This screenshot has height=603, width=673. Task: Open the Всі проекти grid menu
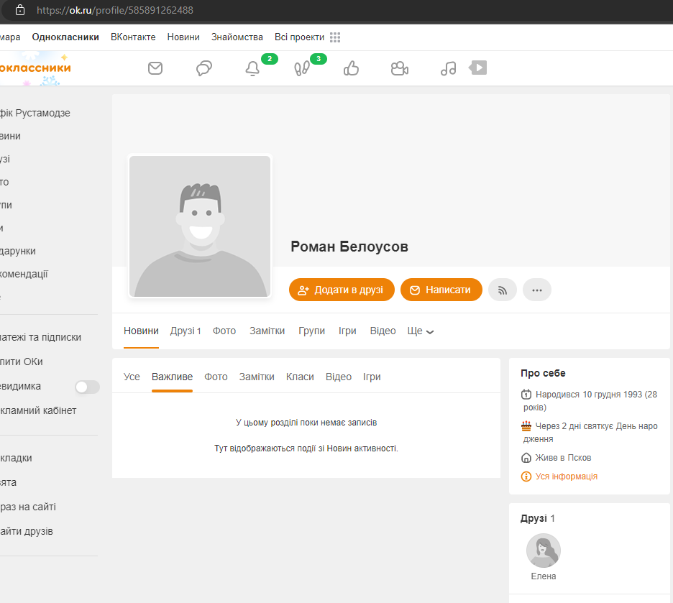(335, 37)
